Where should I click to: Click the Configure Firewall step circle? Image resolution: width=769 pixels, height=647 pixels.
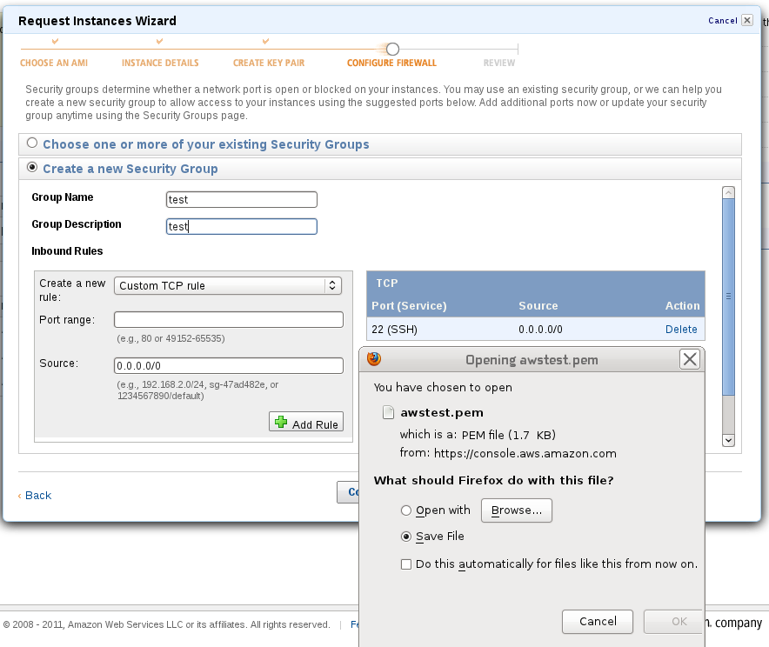coord(392,49)
